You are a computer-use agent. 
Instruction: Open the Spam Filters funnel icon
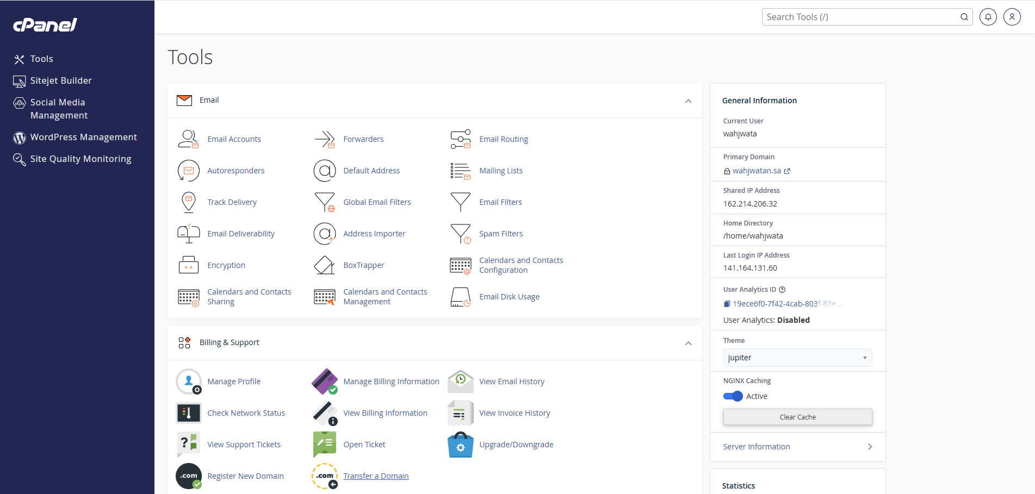tap(460, 234)
